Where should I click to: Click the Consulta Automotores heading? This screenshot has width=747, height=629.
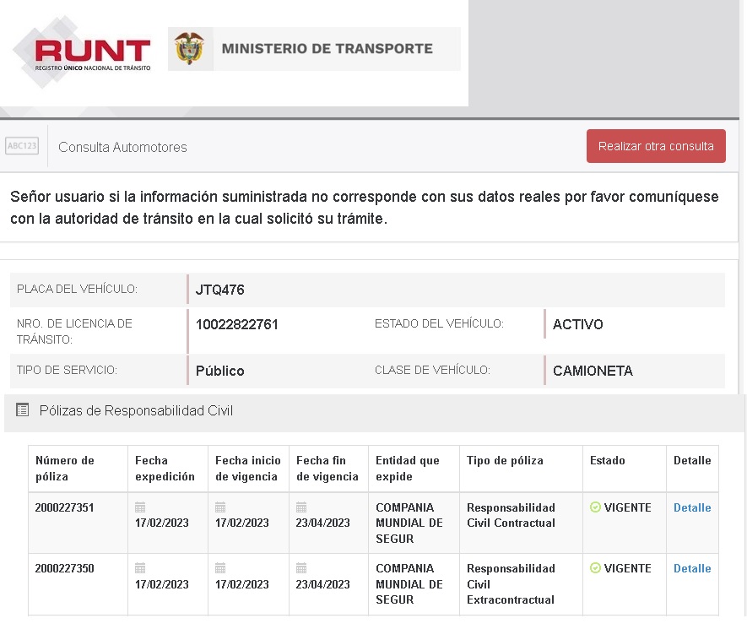pyautogui.click(x=122, y=147)
